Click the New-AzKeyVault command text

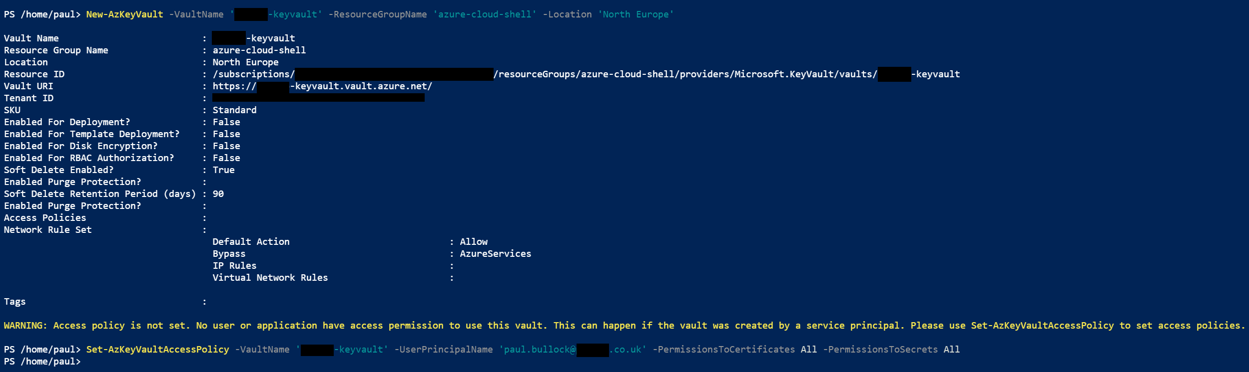pos(124,14)
